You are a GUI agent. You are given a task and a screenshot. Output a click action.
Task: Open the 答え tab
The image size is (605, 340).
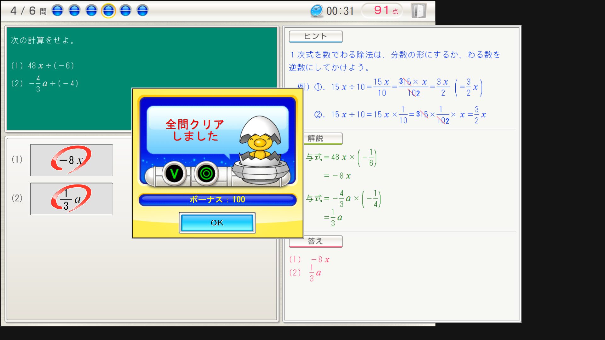315,241
